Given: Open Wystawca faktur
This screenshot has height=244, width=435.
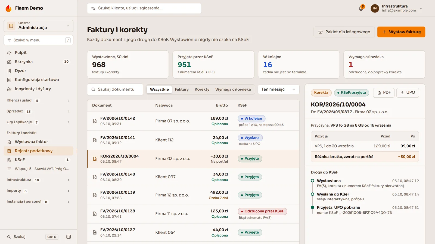Looking at the screenshot, I should (x=39, y=142).
